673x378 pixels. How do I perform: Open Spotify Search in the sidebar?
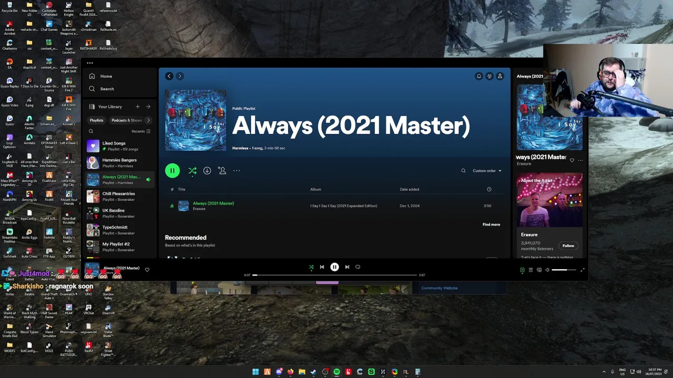[x=102, y=89]
